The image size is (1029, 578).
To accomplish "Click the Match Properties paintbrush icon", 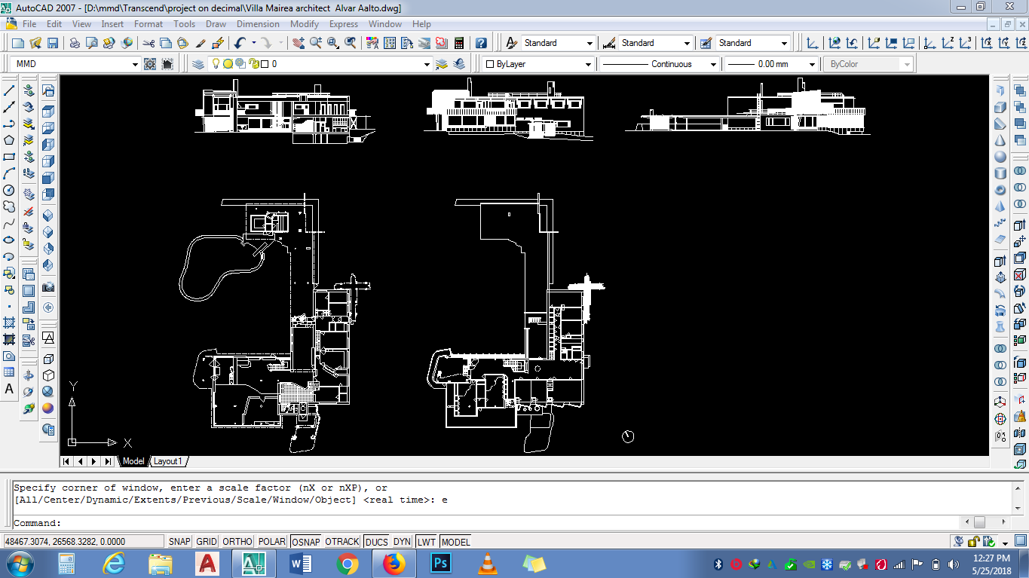I will pos(218,43).
